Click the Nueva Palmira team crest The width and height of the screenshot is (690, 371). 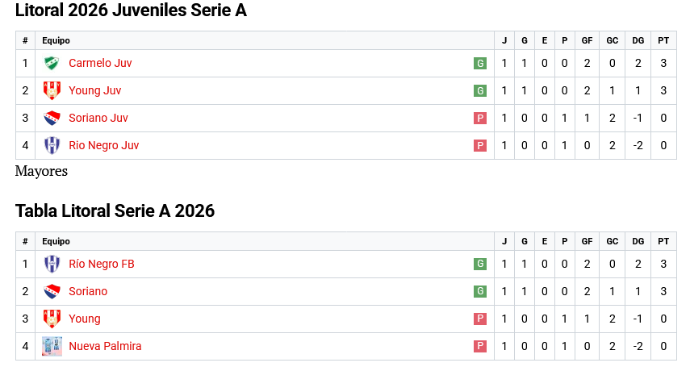52,346
